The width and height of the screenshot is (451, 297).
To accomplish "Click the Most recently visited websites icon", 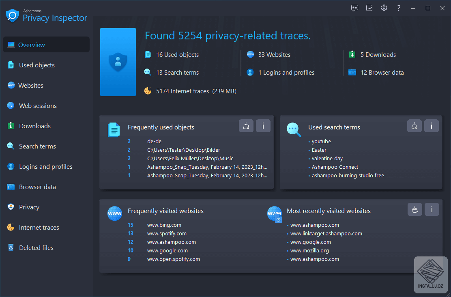I will click(275, 214).
